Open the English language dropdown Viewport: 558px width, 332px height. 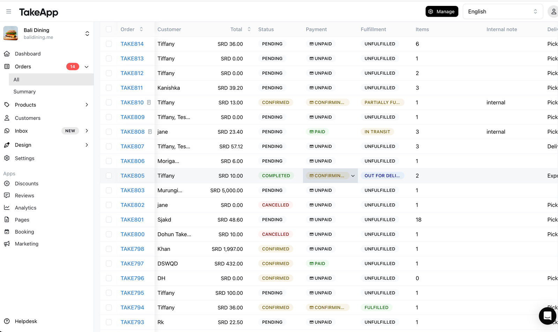coord(503,12)
